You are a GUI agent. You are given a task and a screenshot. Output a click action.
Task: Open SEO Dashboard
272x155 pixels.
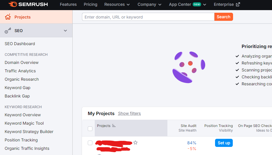click(20, 44)
